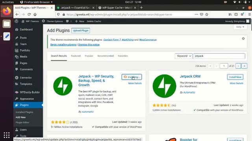Open More Details for Jetpack CRM
Screen dimensions: 252x141
236,83
